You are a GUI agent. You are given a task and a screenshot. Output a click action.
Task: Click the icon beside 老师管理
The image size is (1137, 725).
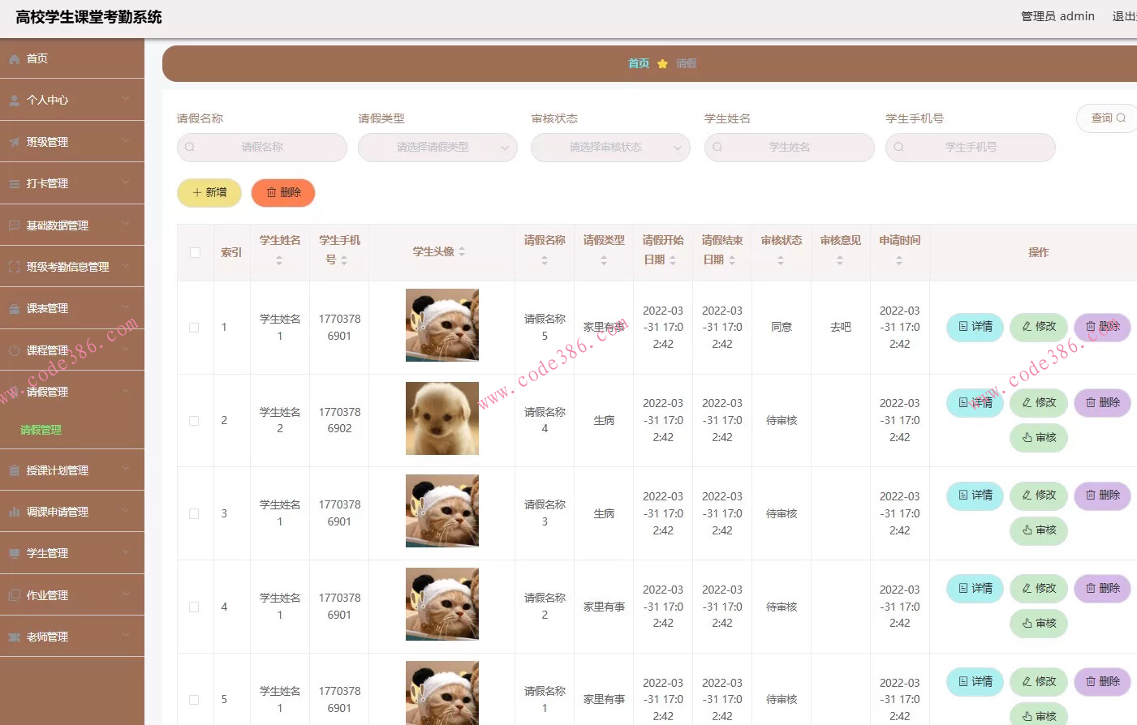tap(14, 637)
